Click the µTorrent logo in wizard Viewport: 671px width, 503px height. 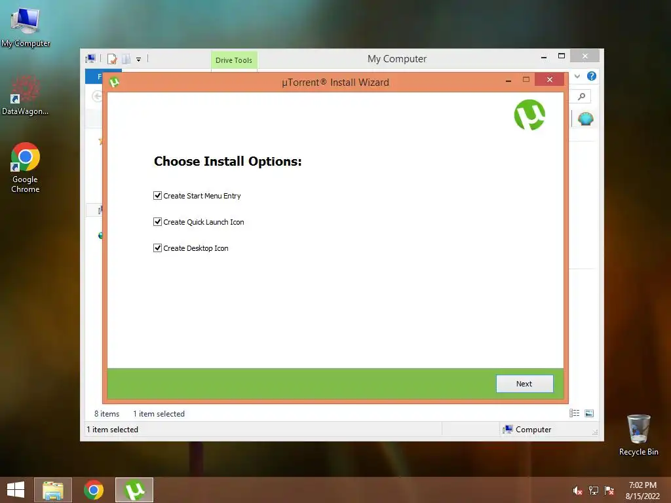click(x=529, y=115)
